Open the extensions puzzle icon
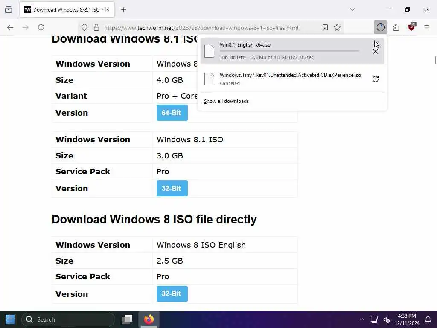Viewport: 437px width, 328px height. pos(396,27)
